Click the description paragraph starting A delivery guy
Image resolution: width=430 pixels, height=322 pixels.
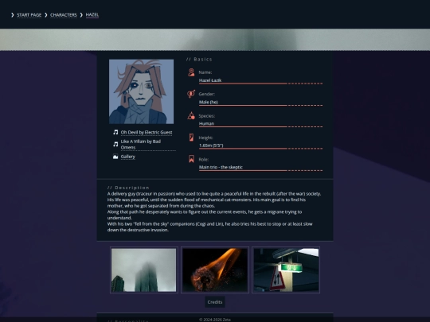click(x=214, y=211)
